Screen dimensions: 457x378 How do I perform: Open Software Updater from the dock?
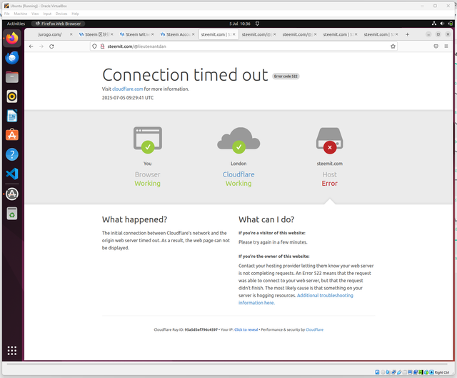(x=12, y=194)
